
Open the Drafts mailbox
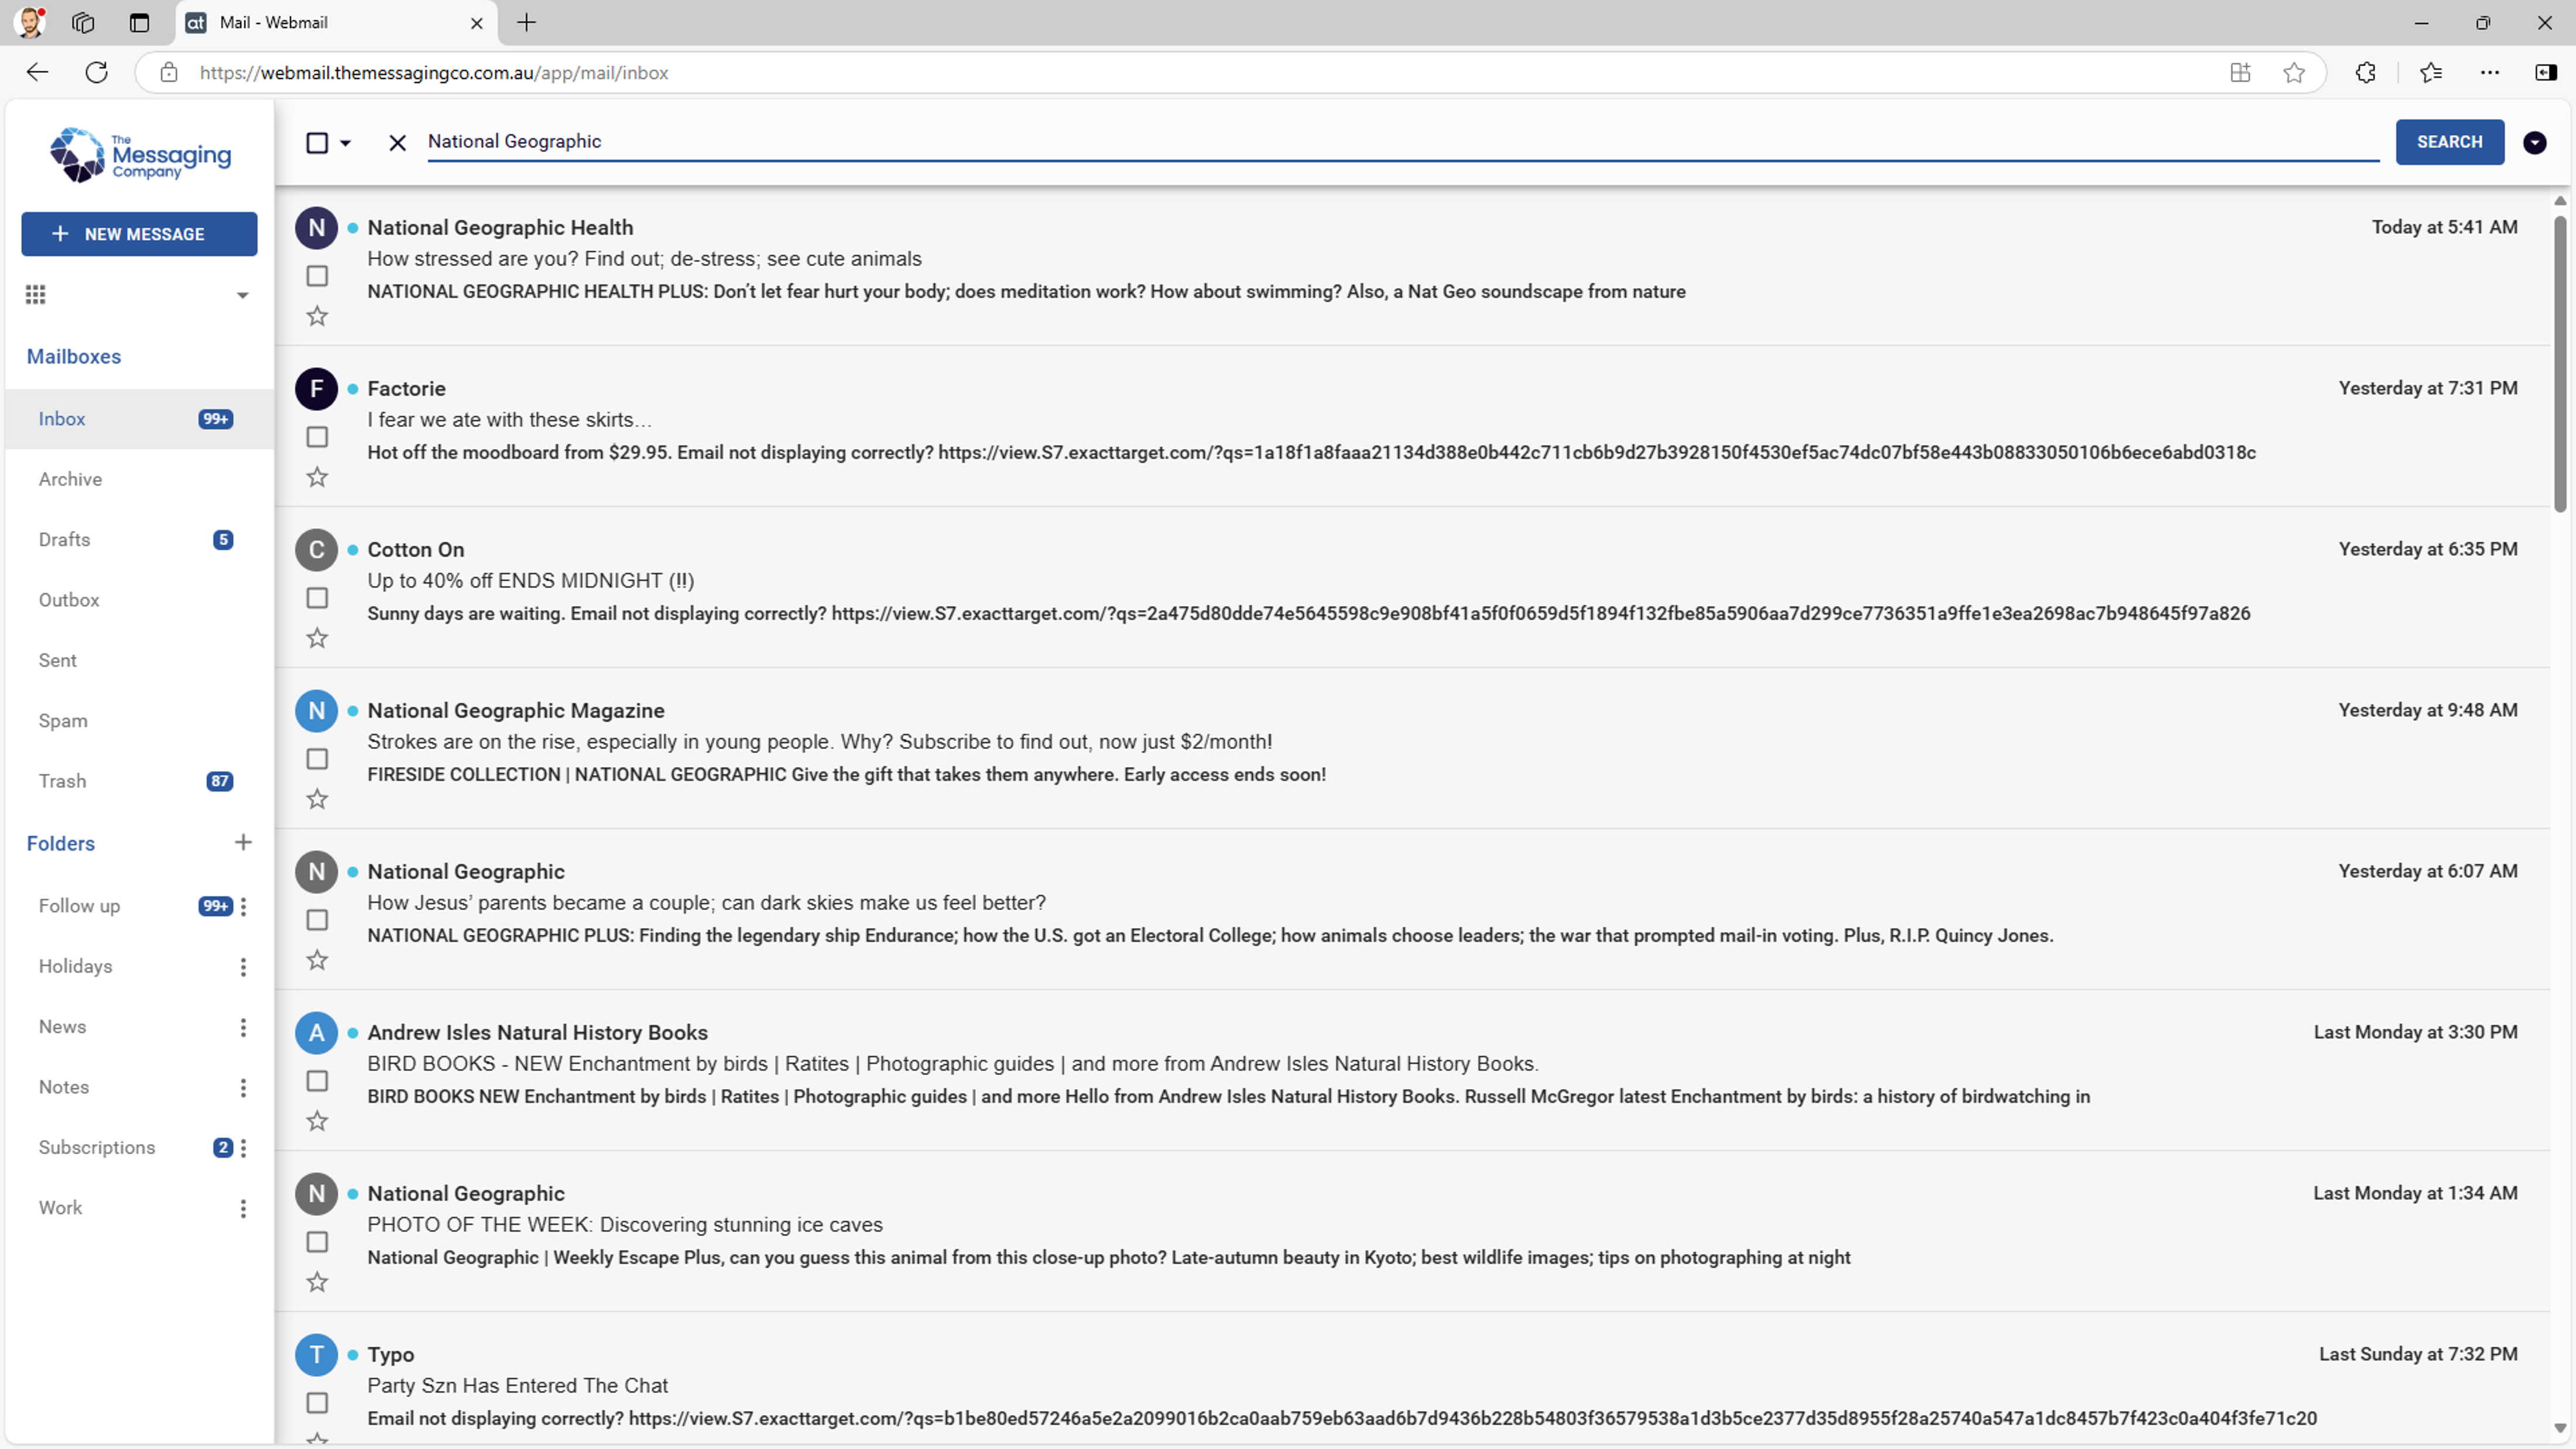(139, 540)
